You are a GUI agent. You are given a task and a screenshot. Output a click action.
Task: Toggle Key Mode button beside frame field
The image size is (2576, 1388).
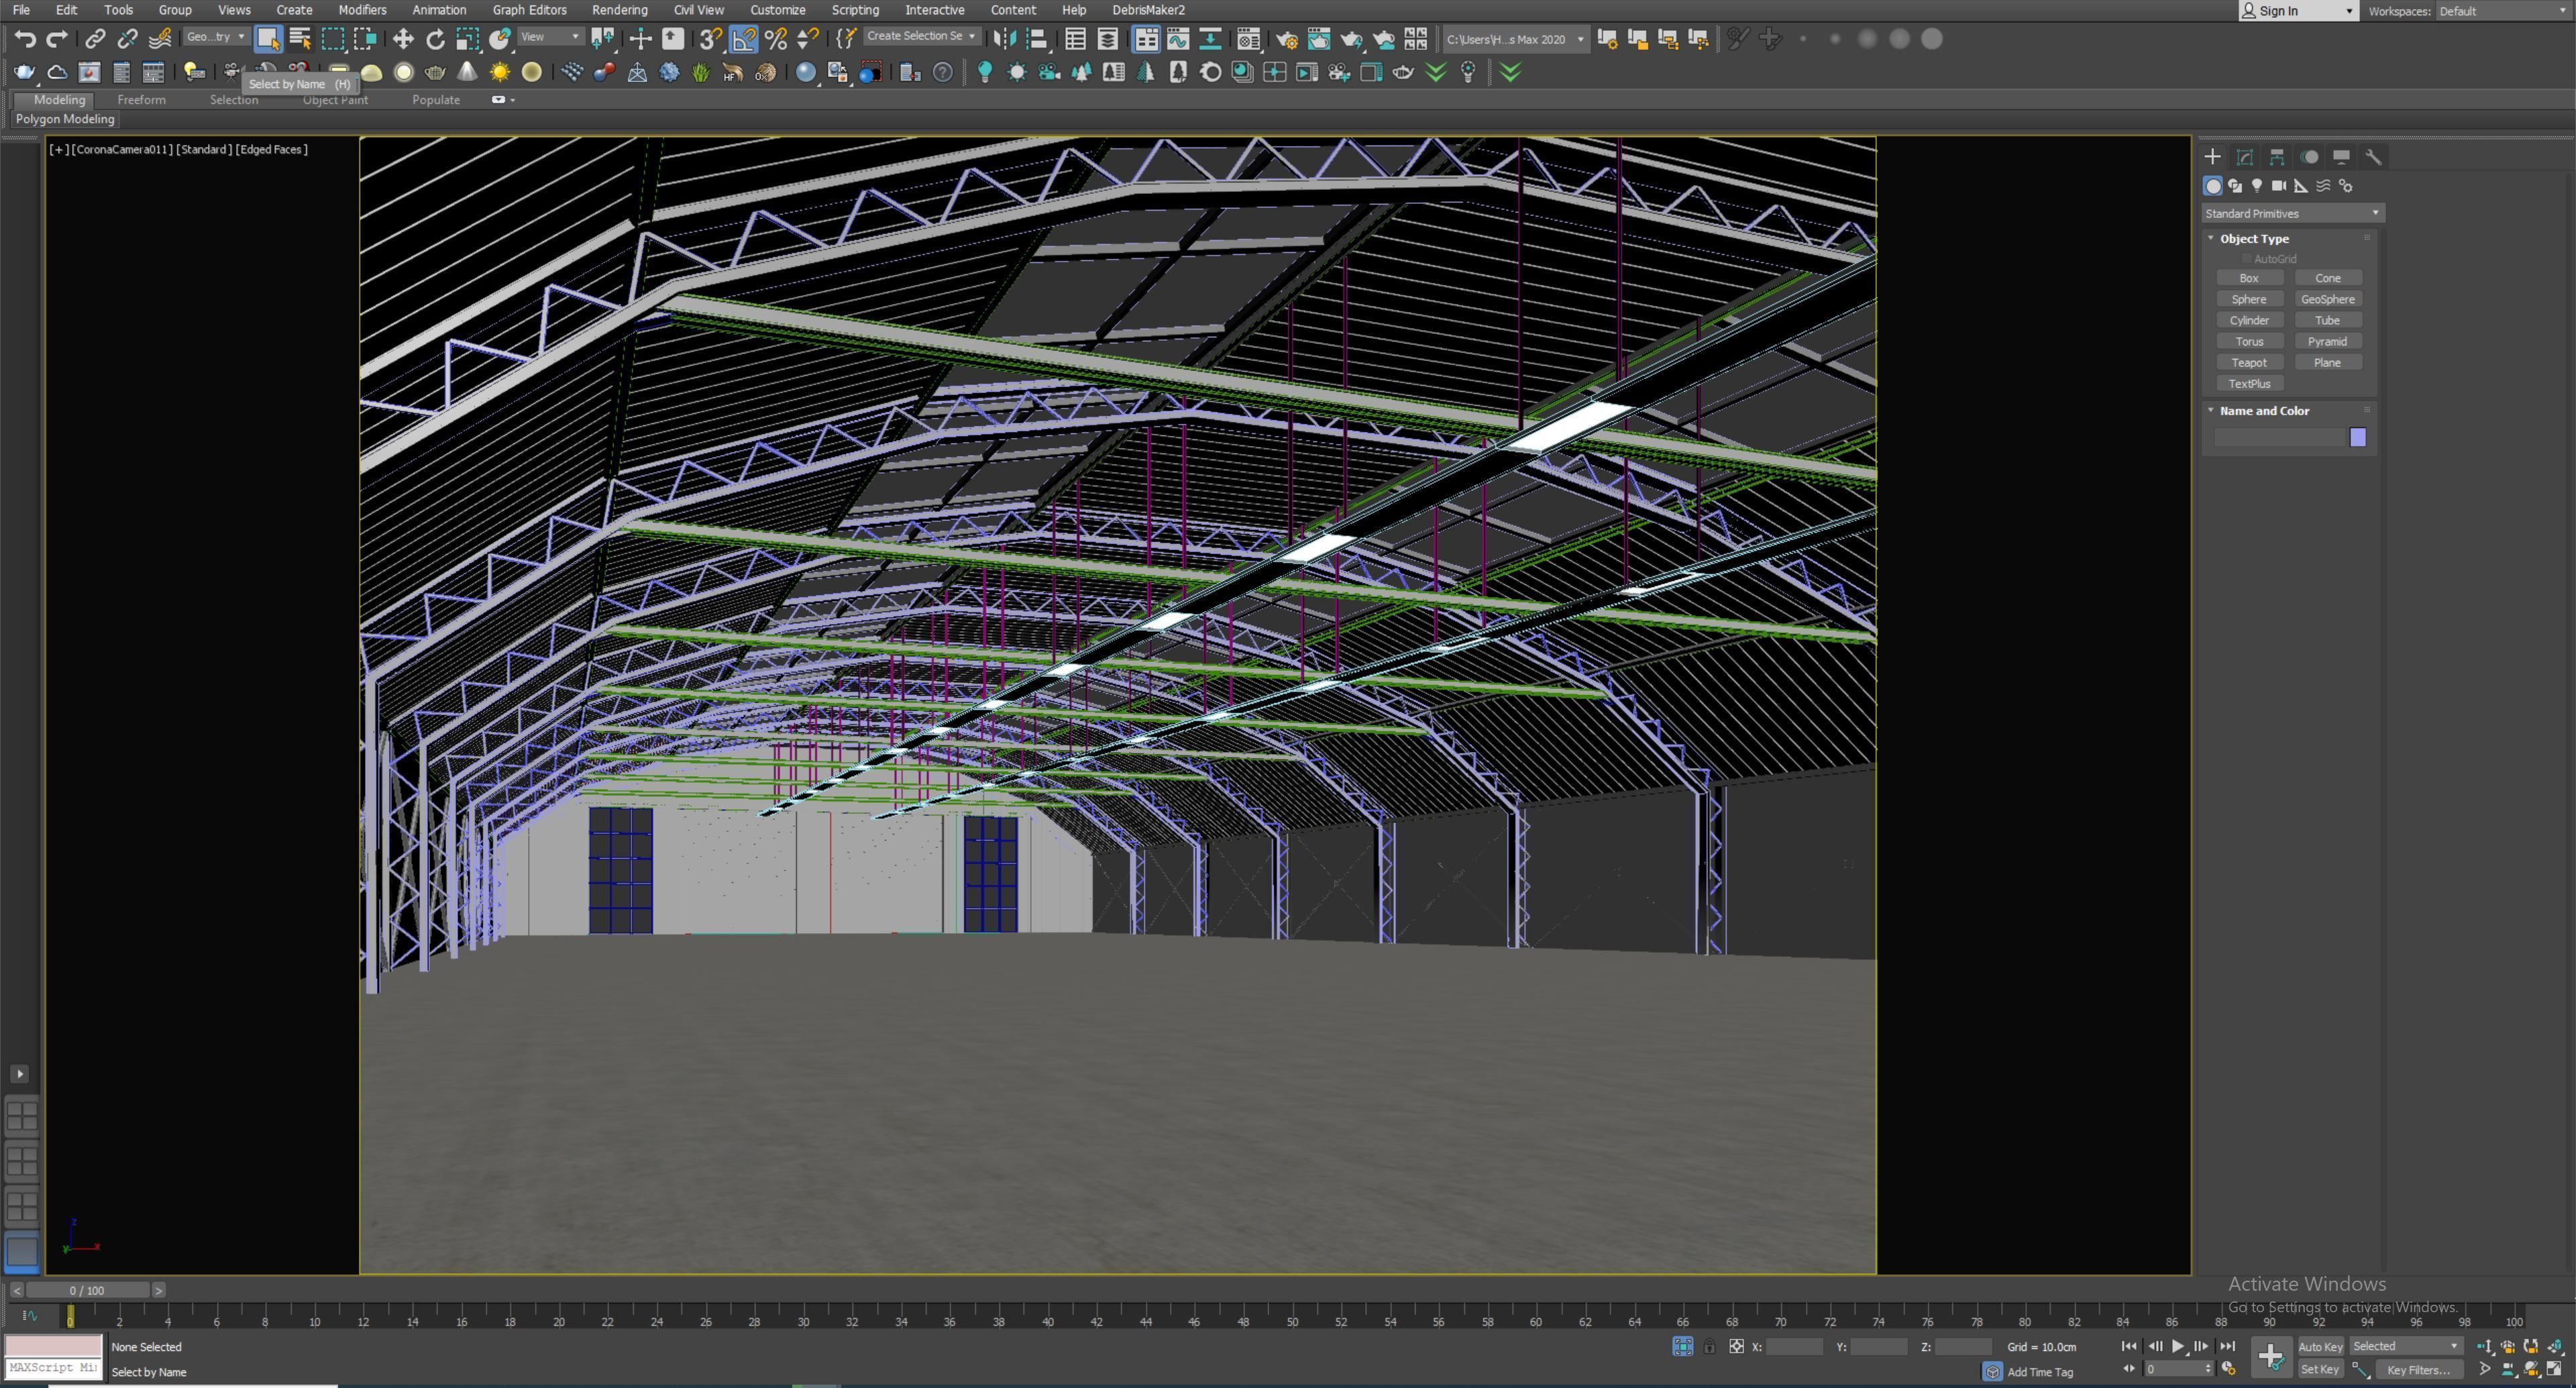[2129, 1369]
